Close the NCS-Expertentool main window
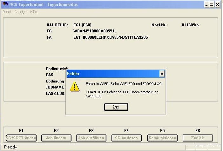The height and width of the screenshot is (151, 223). [x=218, y=4]
